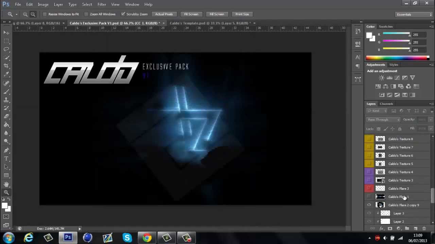The image size is (435, 244).
Task: Open the Pass Through blend mode dropdown
Action: (384, 120)
